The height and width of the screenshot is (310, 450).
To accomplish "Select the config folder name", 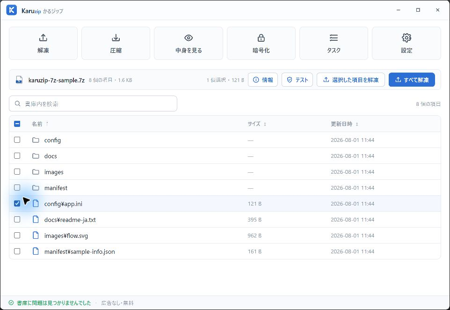I will click(x=52, y=140).
